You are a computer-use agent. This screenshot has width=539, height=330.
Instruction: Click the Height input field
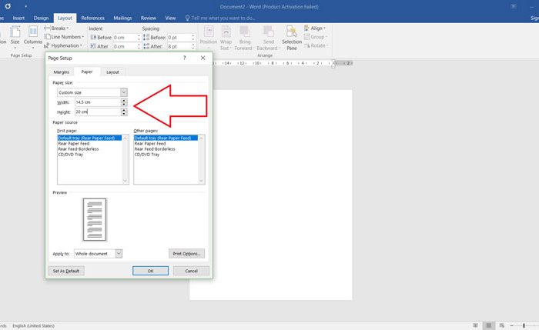(98, 112)
